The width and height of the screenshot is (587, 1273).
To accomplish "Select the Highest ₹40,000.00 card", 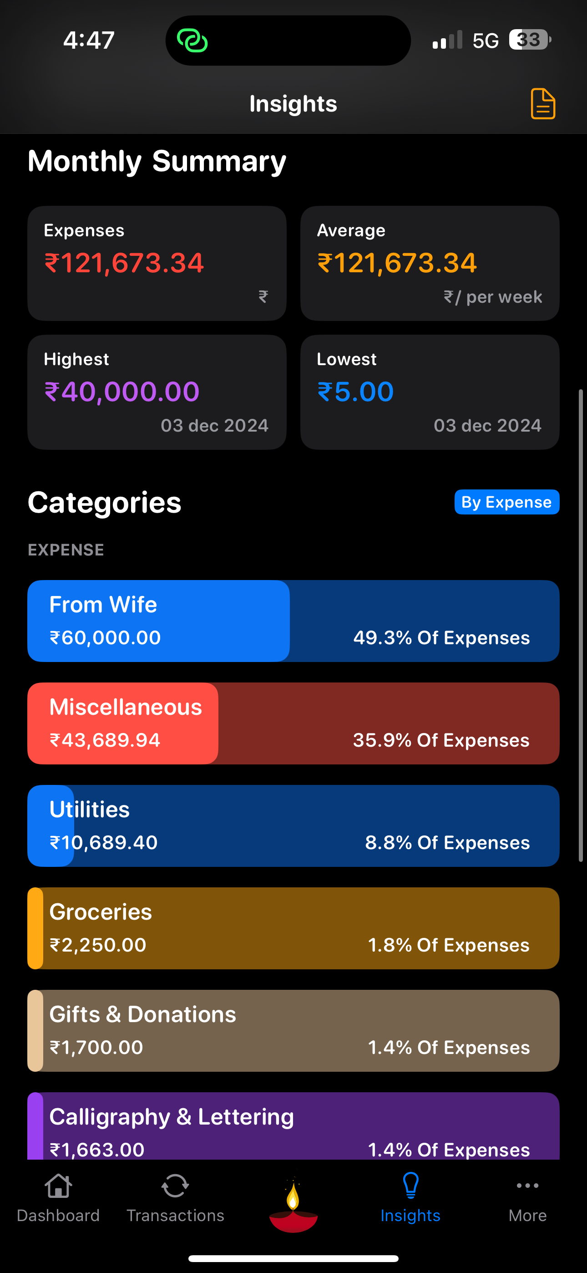I will click(x=157, y=392).
